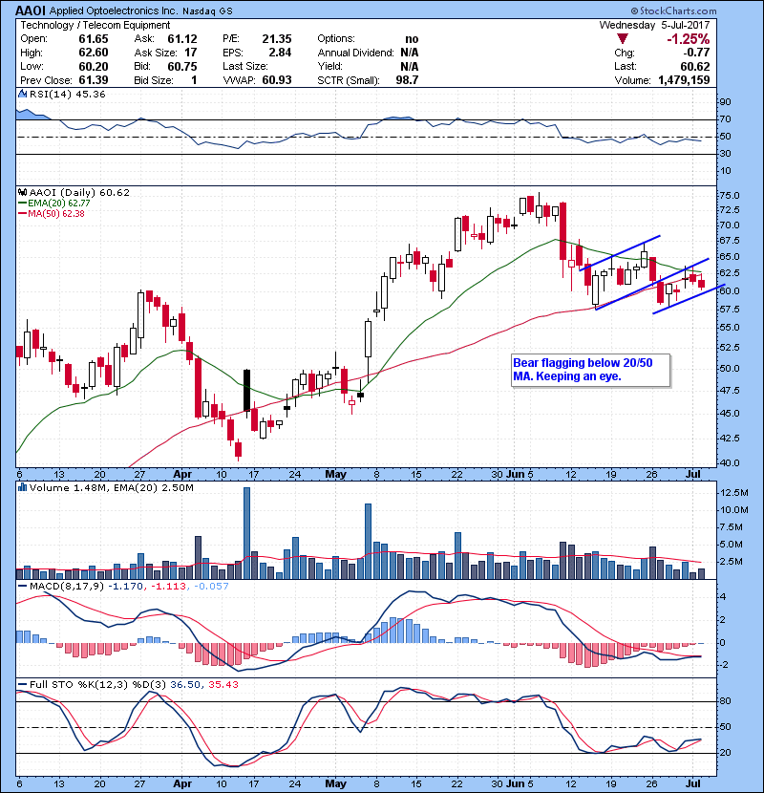The image size is (764, 793).
Task: Click the VWAP value 60.93
Action: pos(277,80)
